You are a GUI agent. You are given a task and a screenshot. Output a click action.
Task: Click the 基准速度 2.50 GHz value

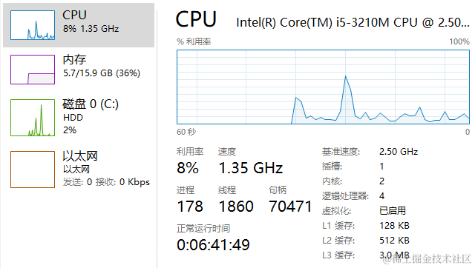click(x=399, y=151)
